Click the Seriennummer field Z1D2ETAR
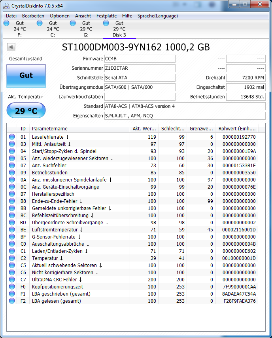Viewport: 272px width, 338px height. 140,68
